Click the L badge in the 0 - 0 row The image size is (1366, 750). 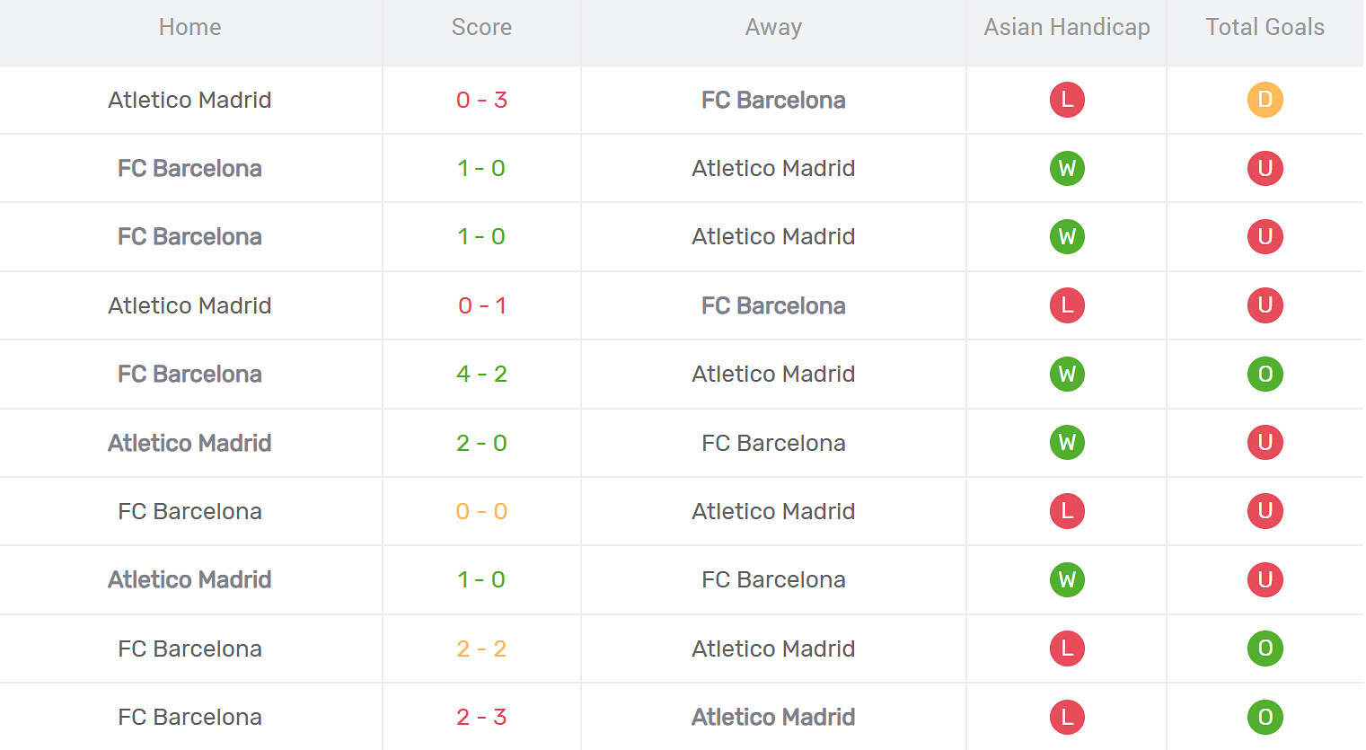click(1067, 511)
